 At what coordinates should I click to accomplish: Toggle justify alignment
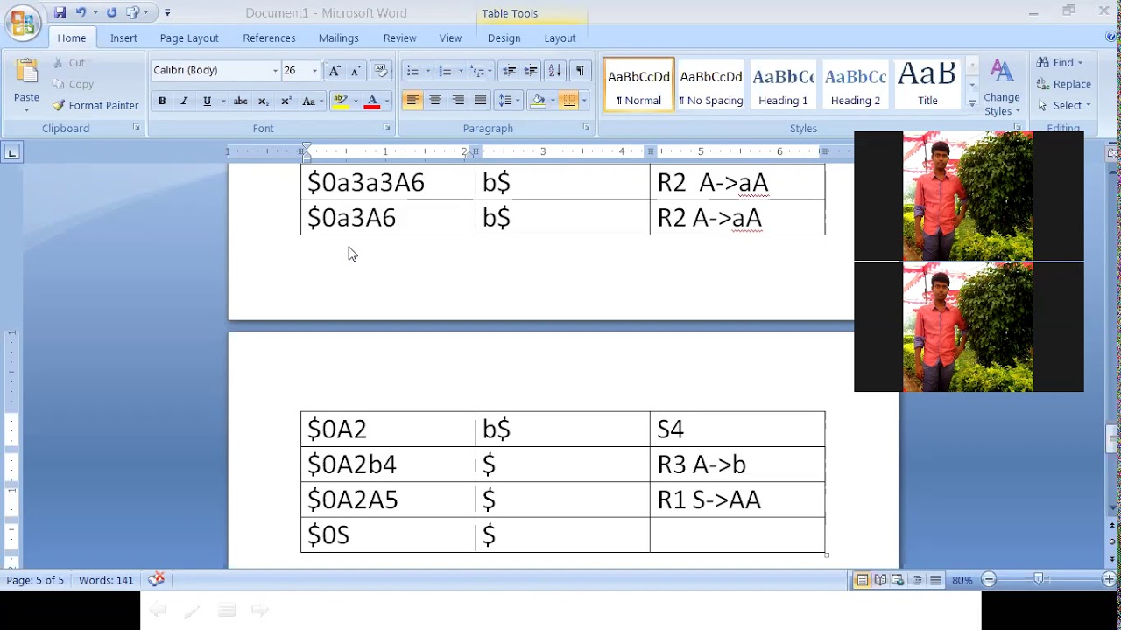coord(480,101)
